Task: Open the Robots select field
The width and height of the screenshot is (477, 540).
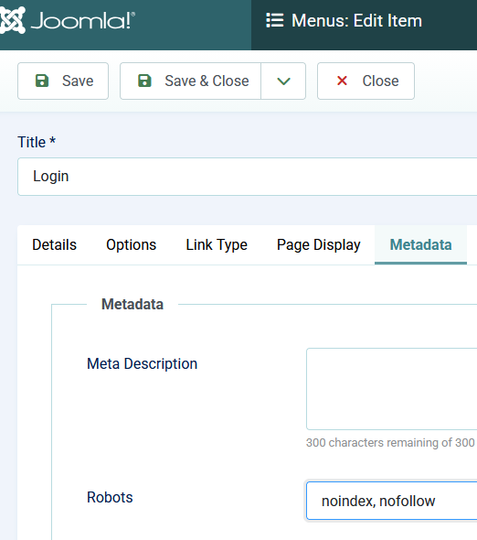Action: pyautogui.click(x=391, y=501)
